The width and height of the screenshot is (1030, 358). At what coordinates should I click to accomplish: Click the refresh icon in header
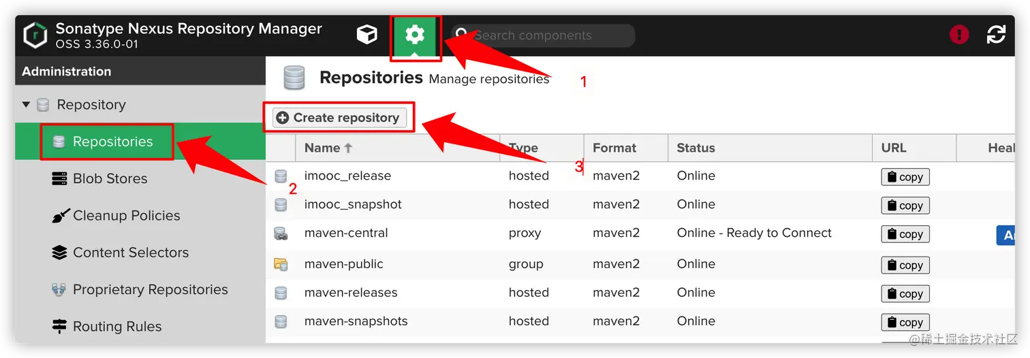[996, 35]
